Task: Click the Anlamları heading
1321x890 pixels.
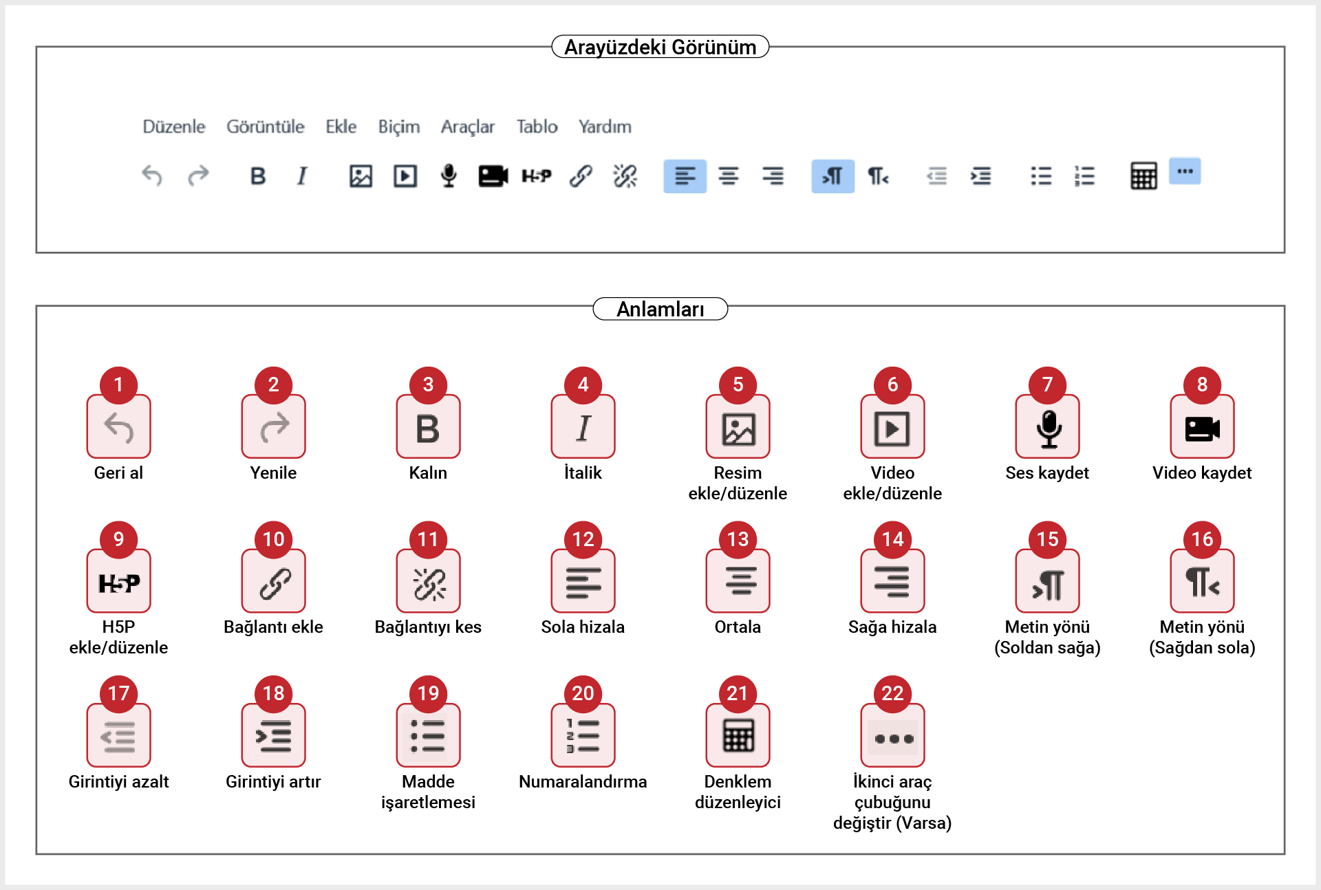Action: [x=660, y=309]
